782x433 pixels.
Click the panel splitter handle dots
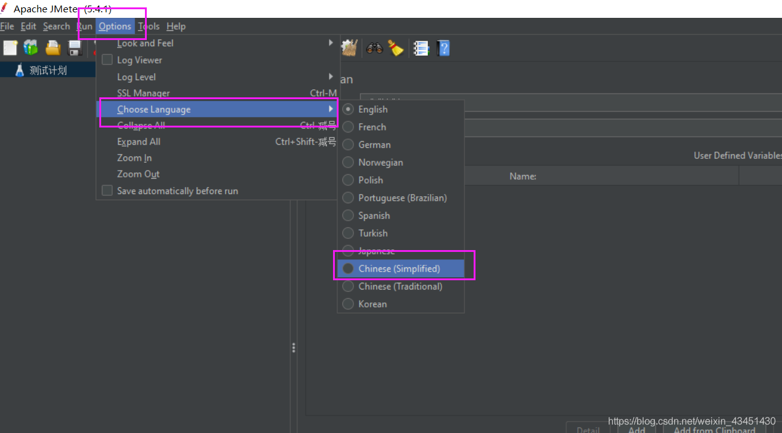point(294,348)
